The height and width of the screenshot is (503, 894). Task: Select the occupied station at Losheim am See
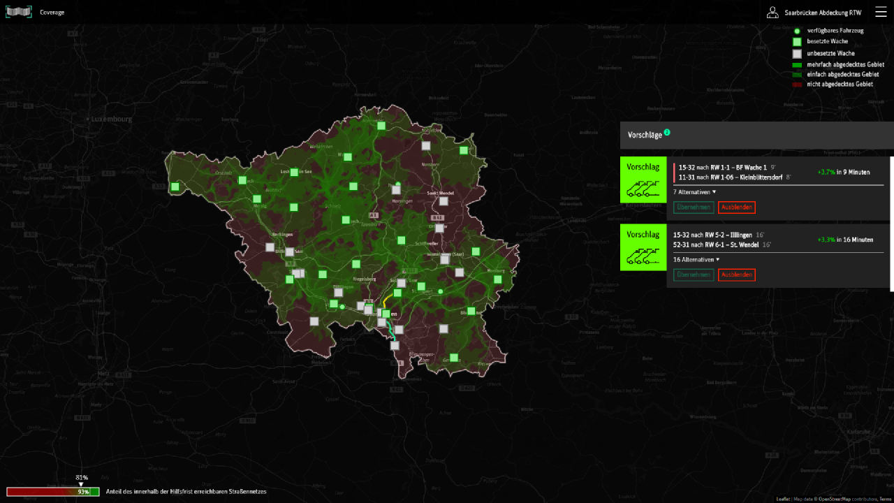[294, 172]
